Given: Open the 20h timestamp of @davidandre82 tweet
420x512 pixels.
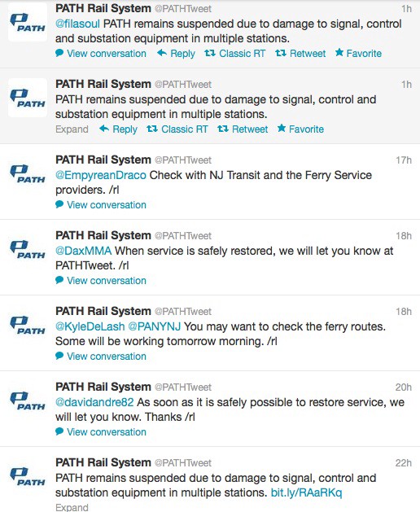Looking at the screenshot, I should click(x=404, y=387).
